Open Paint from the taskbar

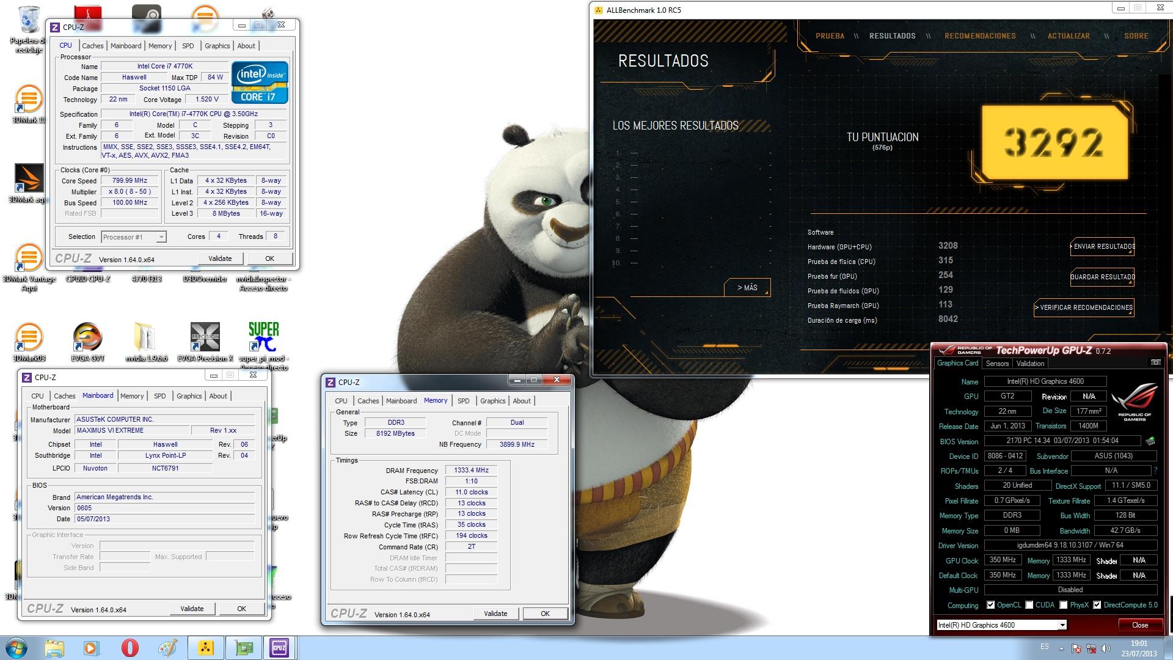(167, 648)
